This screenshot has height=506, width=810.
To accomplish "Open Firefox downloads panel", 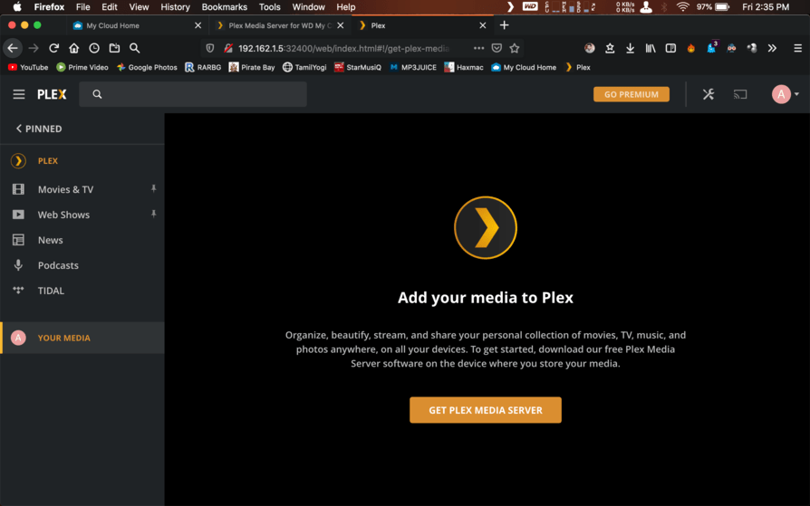I will coord(631,48).
